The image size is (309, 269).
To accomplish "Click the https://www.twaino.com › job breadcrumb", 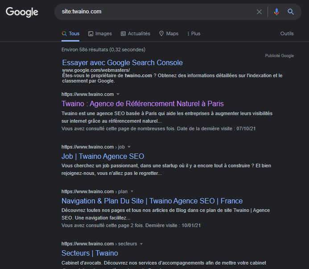I will point(93,147).
